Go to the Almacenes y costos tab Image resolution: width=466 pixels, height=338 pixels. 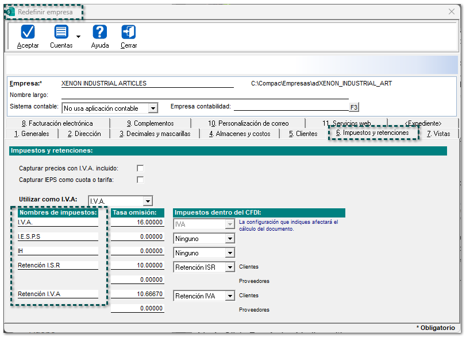239,134
